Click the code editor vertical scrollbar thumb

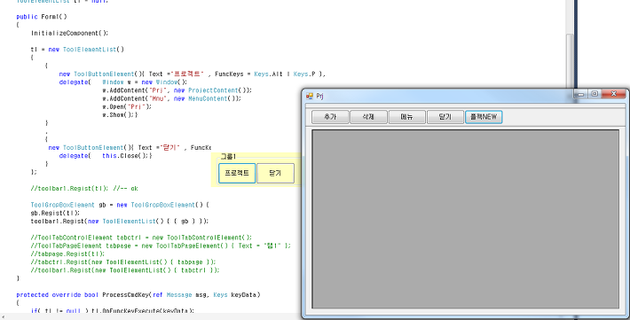[x=570, y=60]
